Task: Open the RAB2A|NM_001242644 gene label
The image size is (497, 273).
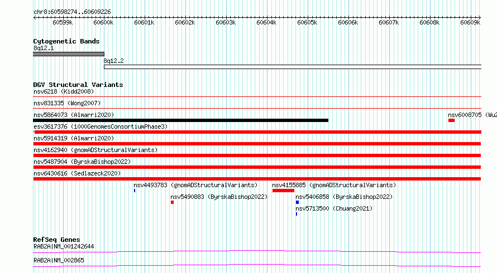Action: (x=64, y=246)
